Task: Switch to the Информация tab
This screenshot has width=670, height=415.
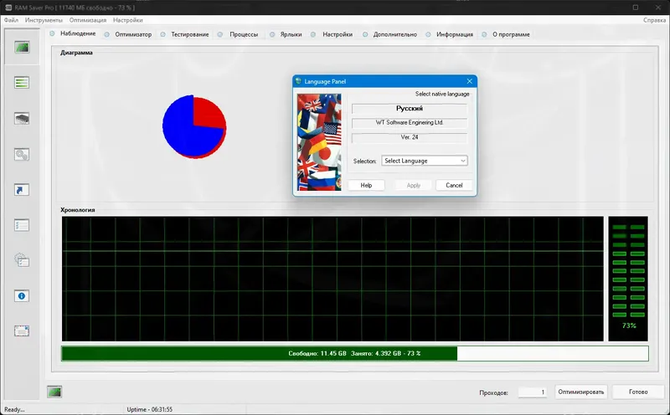Action: pos(454,34)
